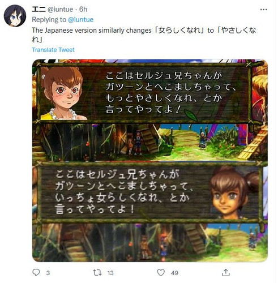278x283 pixels.
Task: Click the tweet text about the Japanese version
Action: point(144,35)
